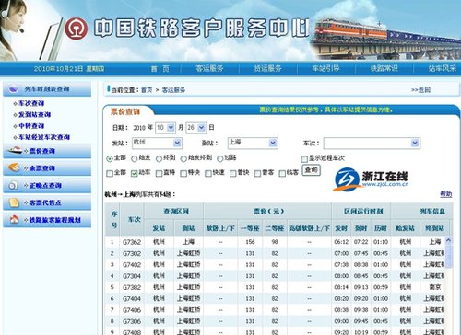Image resolution: width=461 pixels, height=335 pixels.
Task: Click the 票价查询 panel tab title
Action: coord(125,111)
